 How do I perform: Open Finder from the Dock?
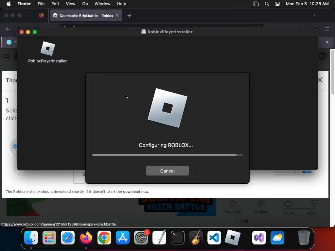[31, 238]
